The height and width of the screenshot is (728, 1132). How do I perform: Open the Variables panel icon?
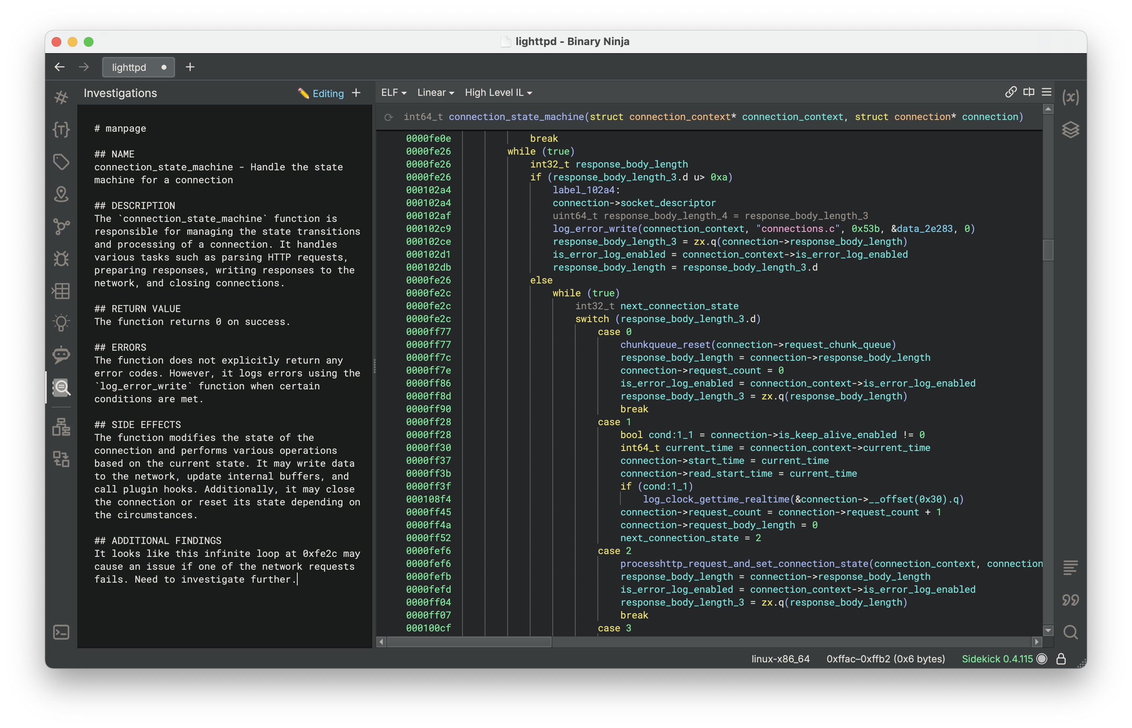[1070, 97]
